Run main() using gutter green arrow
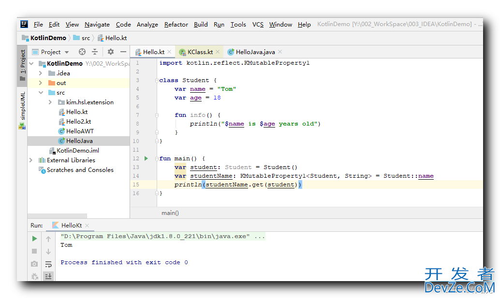 coord(146,158)
